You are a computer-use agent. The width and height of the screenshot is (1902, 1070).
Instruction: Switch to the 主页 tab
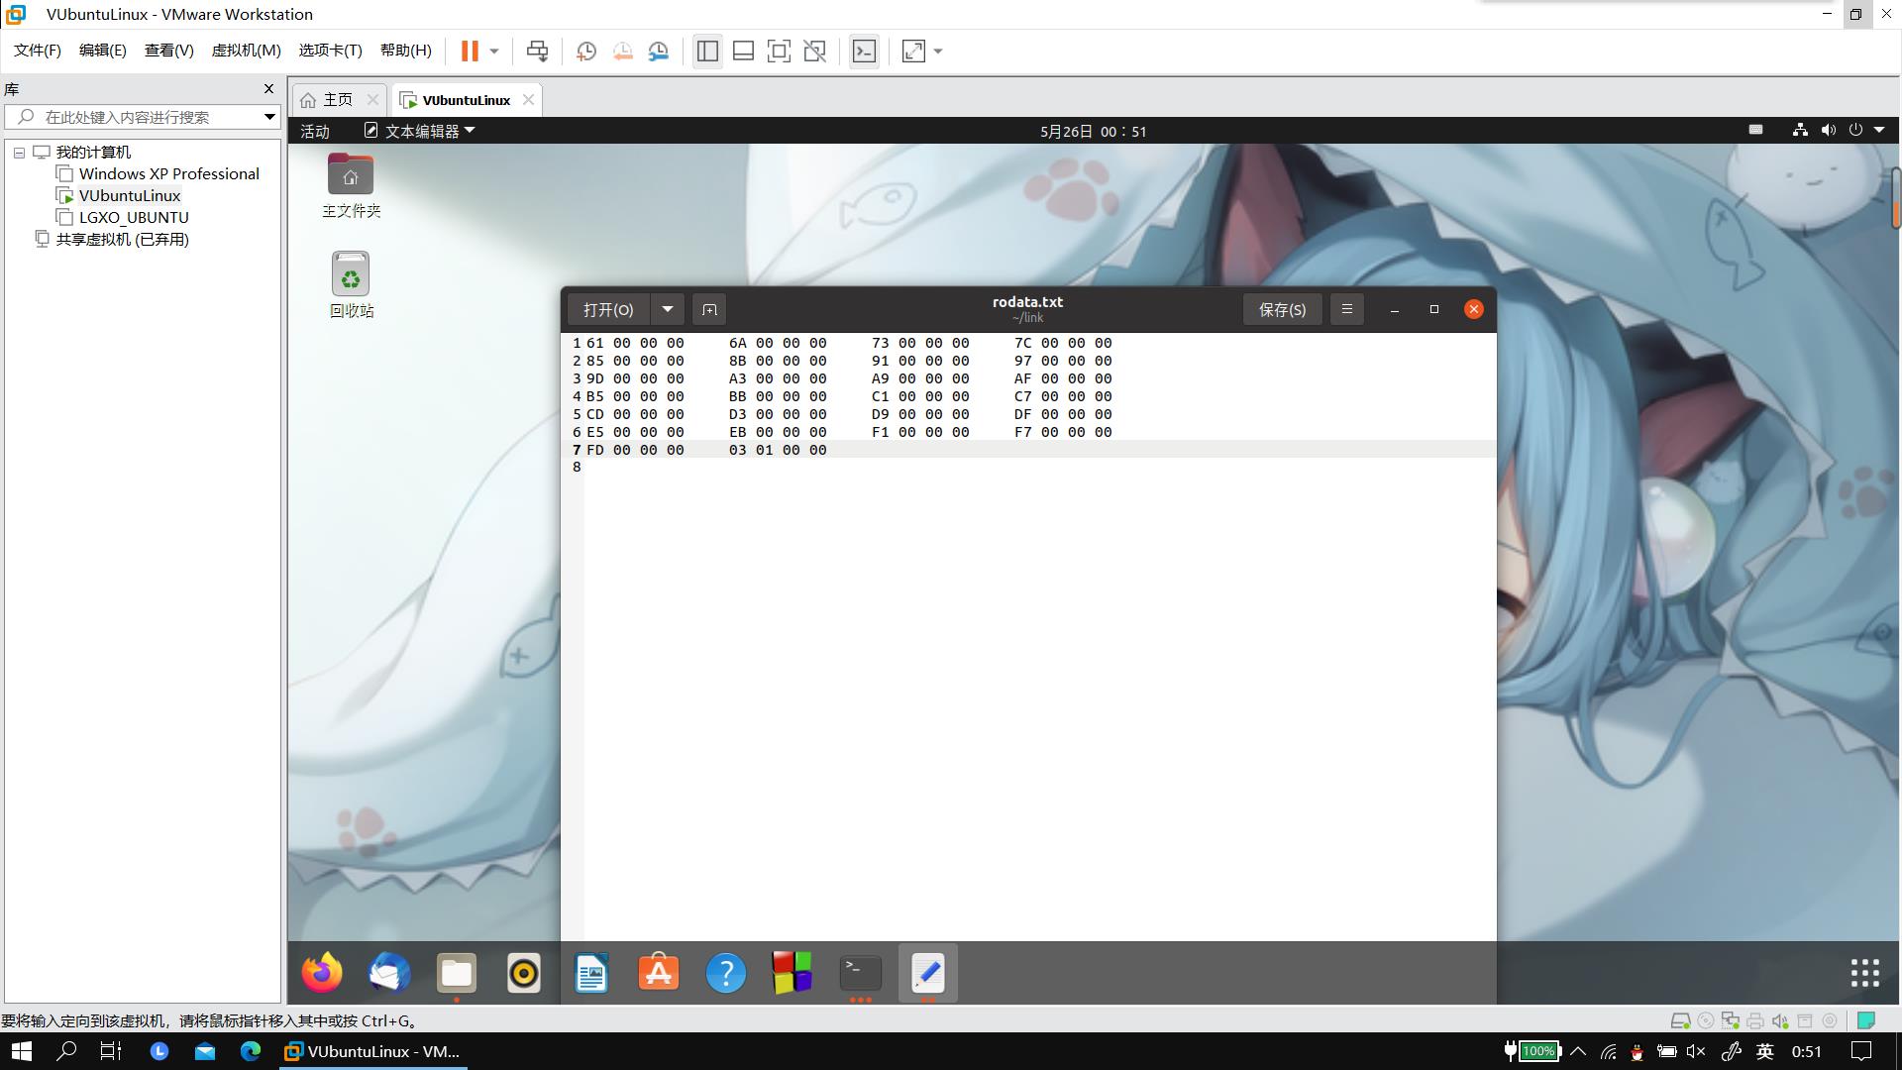pyautogui.click(x=338, y=99)
